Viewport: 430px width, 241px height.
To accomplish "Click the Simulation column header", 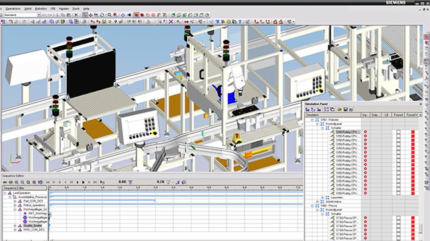I will tap(333, 115).
